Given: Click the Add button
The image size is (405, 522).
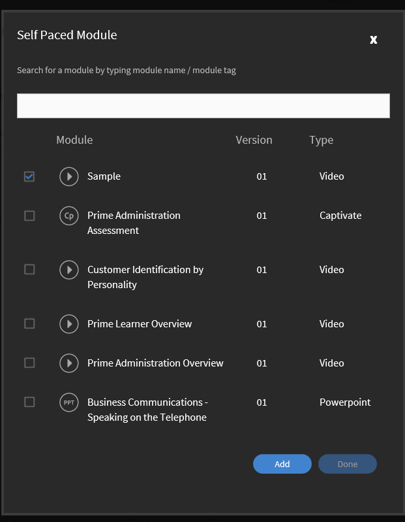Looking at the screenshot, I should 282,464.
